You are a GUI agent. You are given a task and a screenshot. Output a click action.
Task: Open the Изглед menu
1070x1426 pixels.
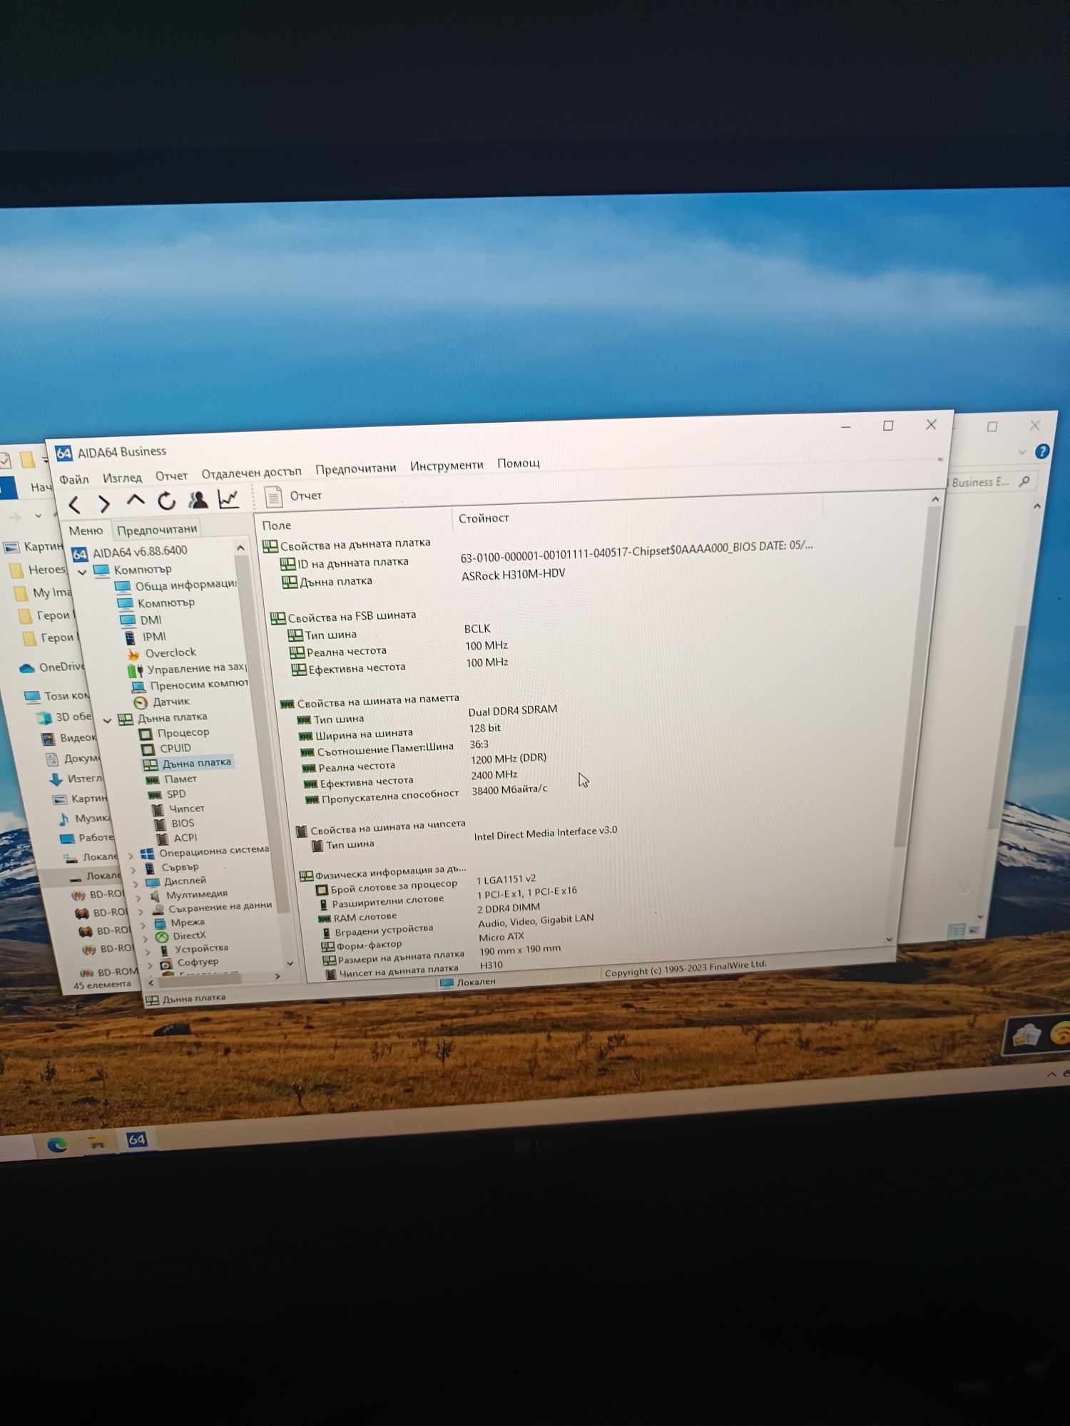[122, 478]
